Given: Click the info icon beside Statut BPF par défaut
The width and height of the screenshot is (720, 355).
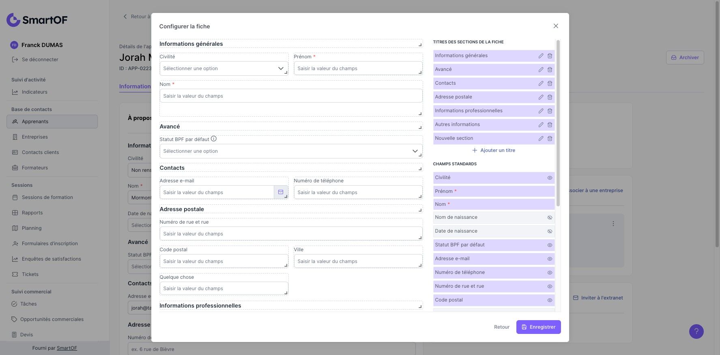Looking at the screenshot, I should pos(214,139).
